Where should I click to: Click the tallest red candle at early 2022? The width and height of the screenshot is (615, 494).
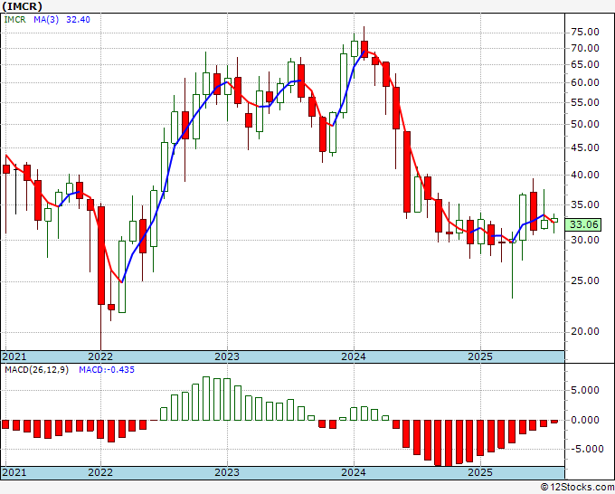coord(101,255)
